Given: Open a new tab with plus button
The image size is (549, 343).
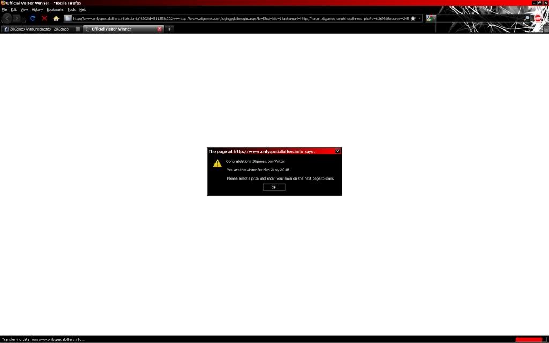Looking at the screenshot, I should 169,29.
